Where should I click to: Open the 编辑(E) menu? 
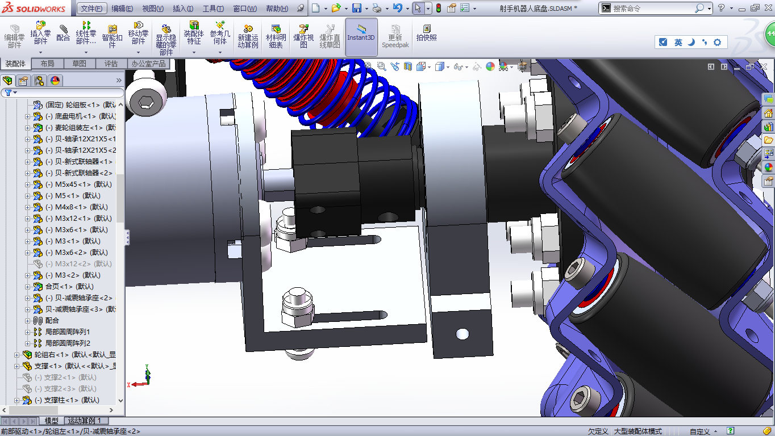click(122, 9)
